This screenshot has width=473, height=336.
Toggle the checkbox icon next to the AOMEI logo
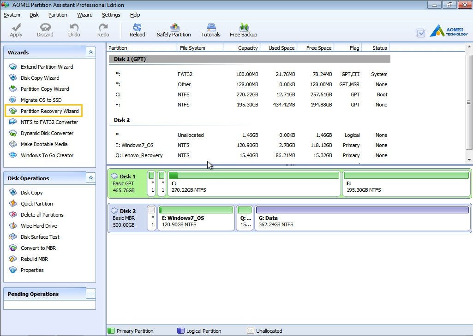pos(420,33)
